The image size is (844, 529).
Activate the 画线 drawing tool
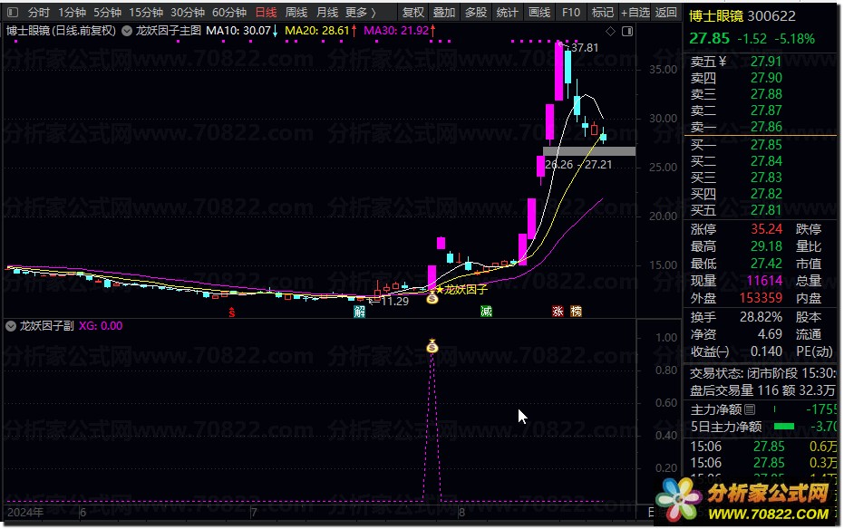[539, 12]
